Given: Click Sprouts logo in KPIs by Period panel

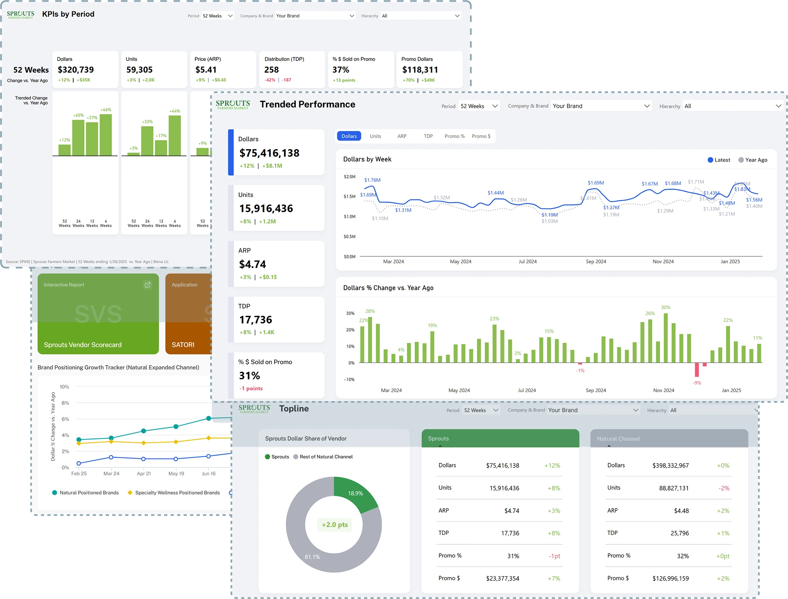Looking at the screenshot, I should [21, 15].
